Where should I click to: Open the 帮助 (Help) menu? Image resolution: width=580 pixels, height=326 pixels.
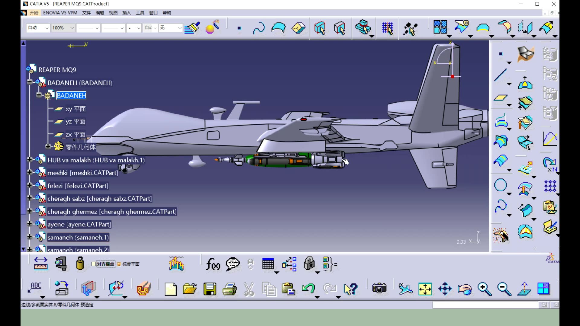pos(167,13)
